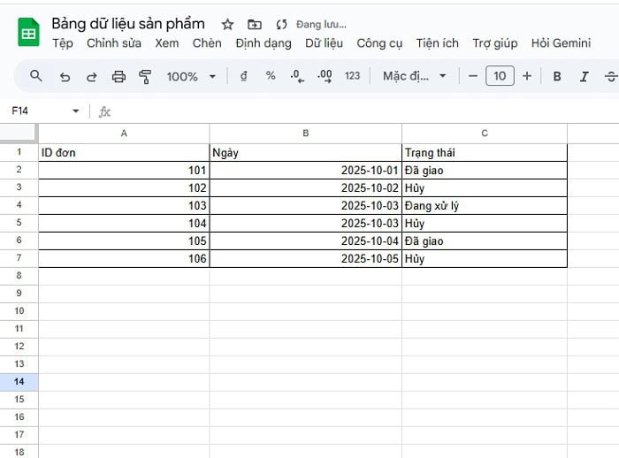Select the Đã giao cell in row 6
Image resolution: width=619 pixels, height=458 pixels.
pos(485,240)
